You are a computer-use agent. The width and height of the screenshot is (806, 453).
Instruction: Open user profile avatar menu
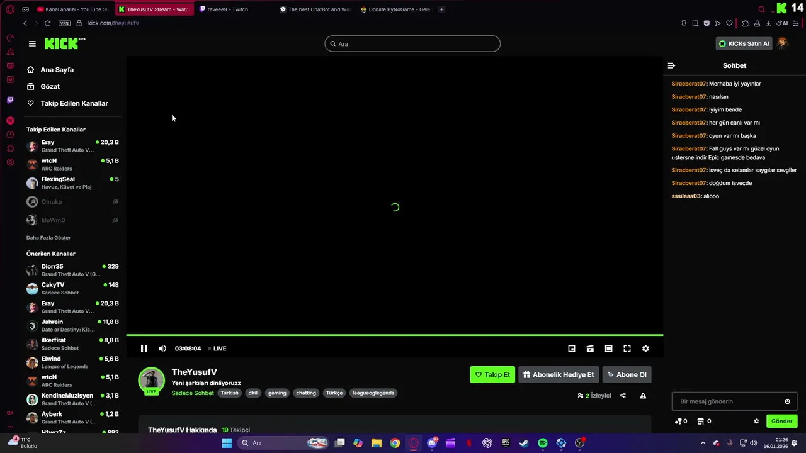[783, 43]
